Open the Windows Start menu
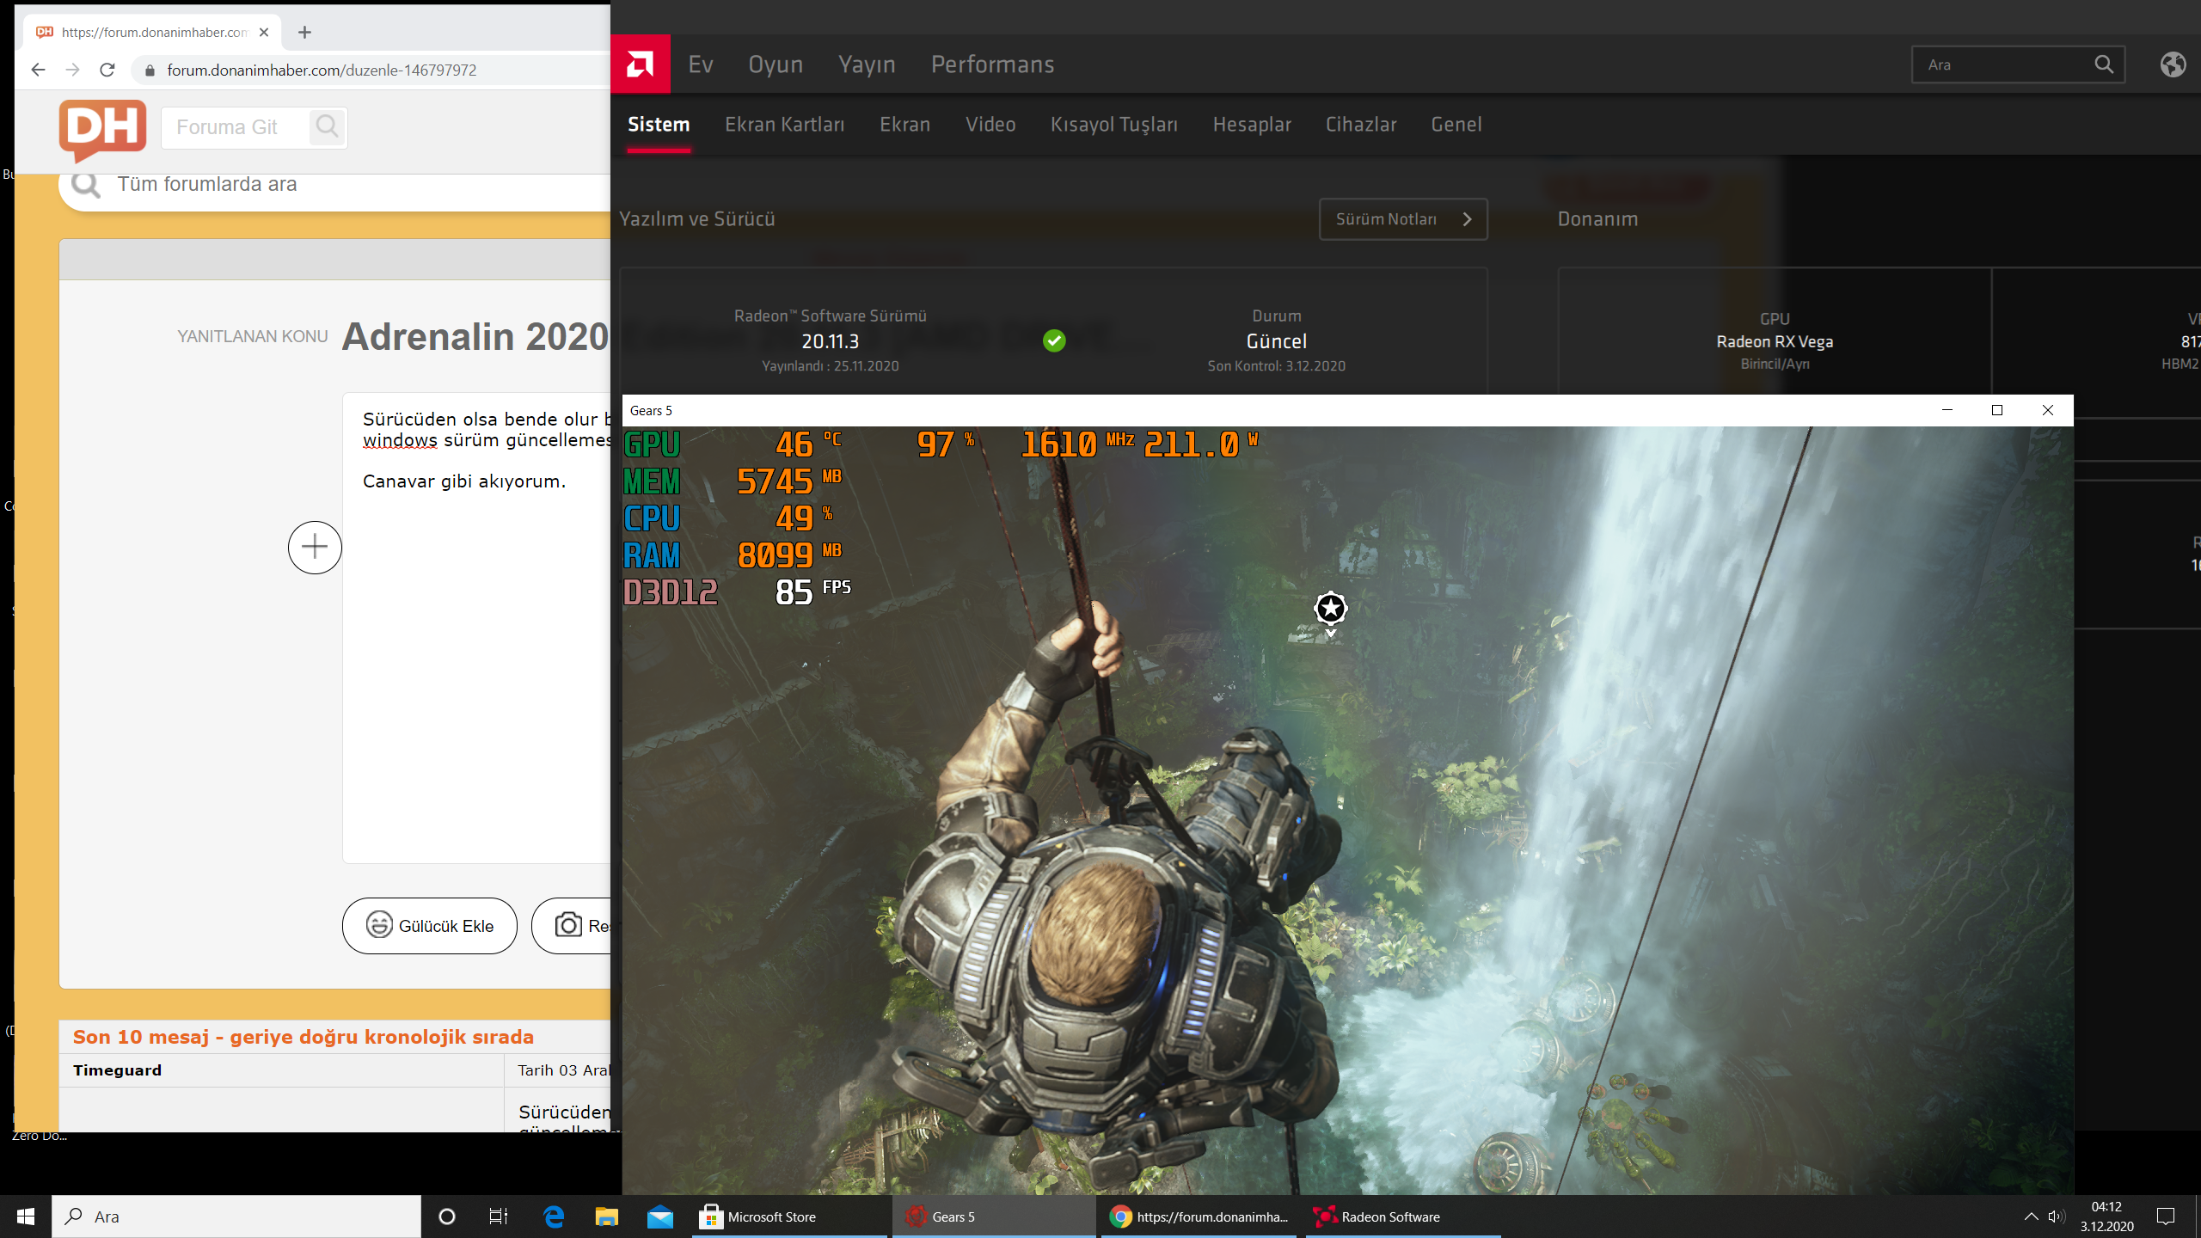 coord(26,1217)
